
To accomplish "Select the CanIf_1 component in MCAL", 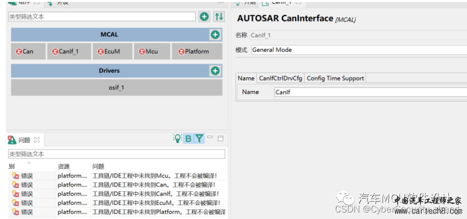I will 69,51.
